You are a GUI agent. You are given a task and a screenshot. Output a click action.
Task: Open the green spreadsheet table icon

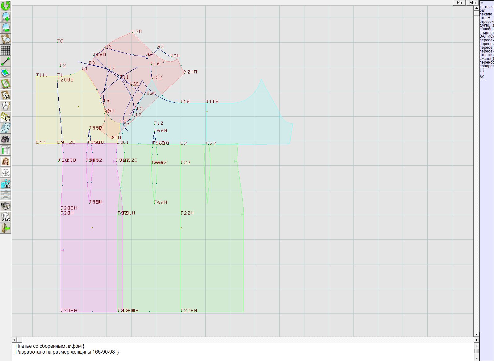[x=6, y=151]
